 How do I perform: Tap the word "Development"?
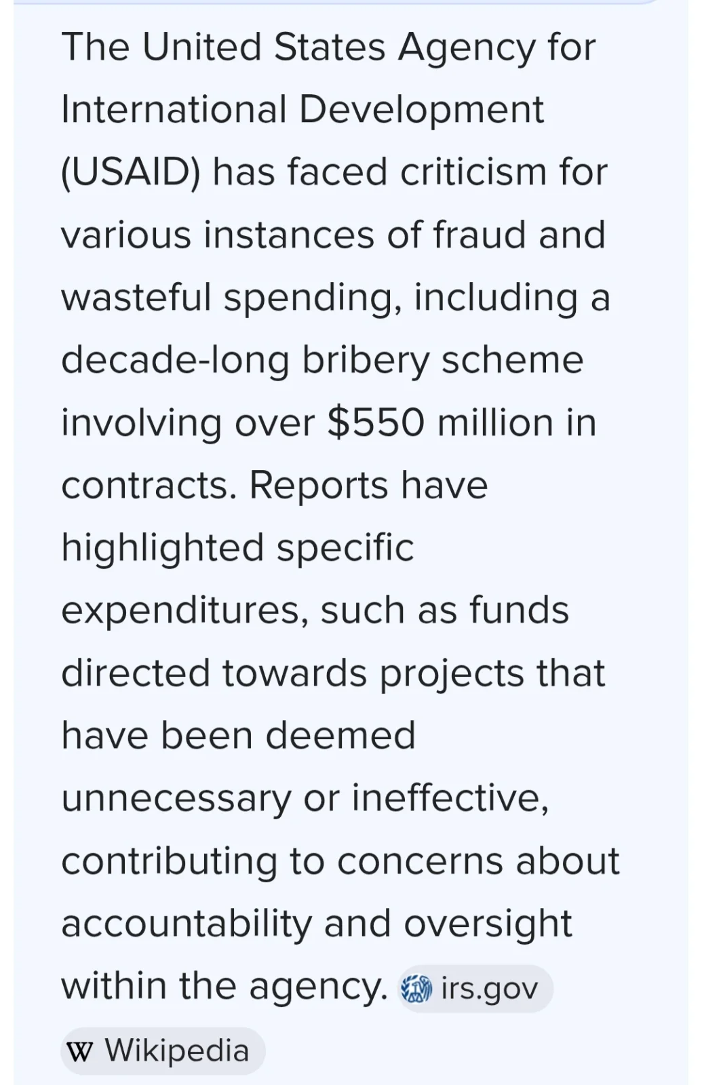(x=421, y=110)
